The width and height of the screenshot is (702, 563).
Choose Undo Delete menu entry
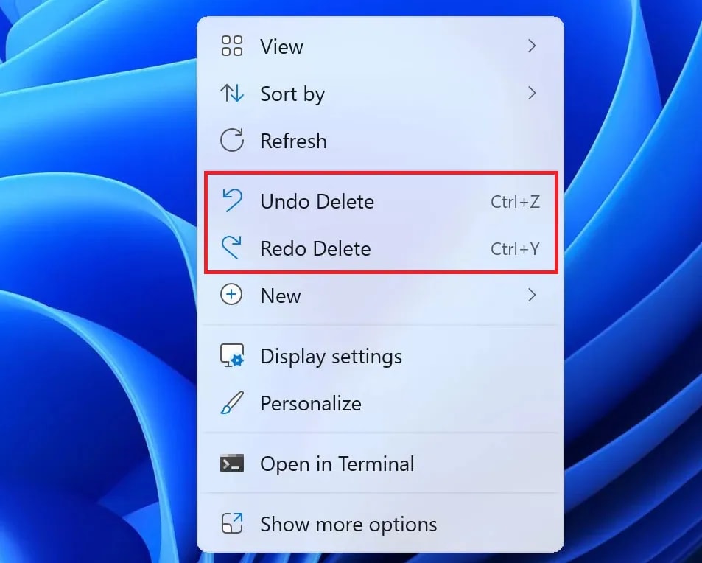[x=381, y=201]
